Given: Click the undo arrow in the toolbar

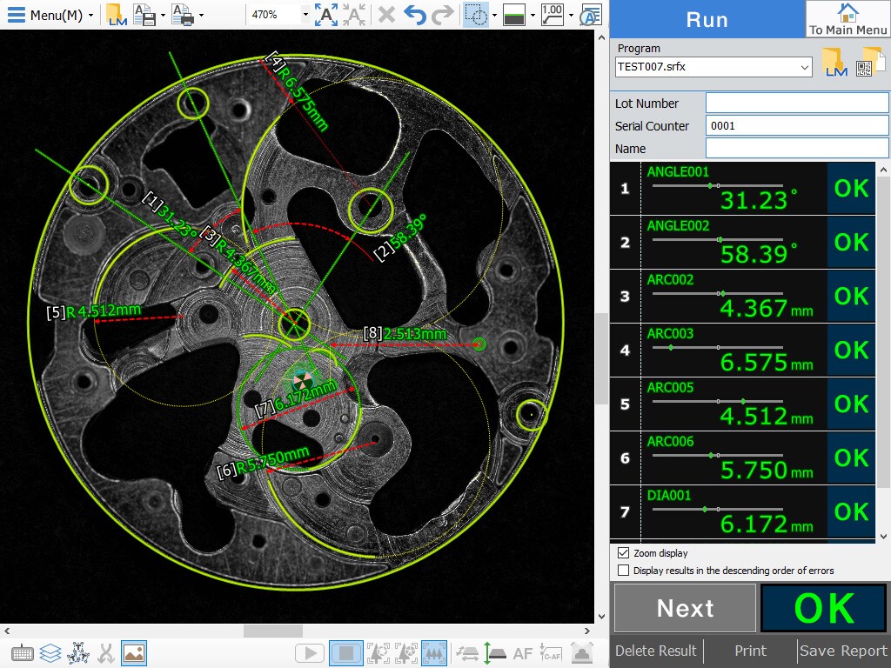Looking at the screenshot, I should point(415,15).
